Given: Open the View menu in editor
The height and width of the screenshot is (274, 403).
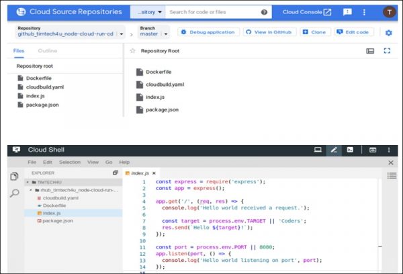Looking at the screenshot, I should (x=93, y=163).
